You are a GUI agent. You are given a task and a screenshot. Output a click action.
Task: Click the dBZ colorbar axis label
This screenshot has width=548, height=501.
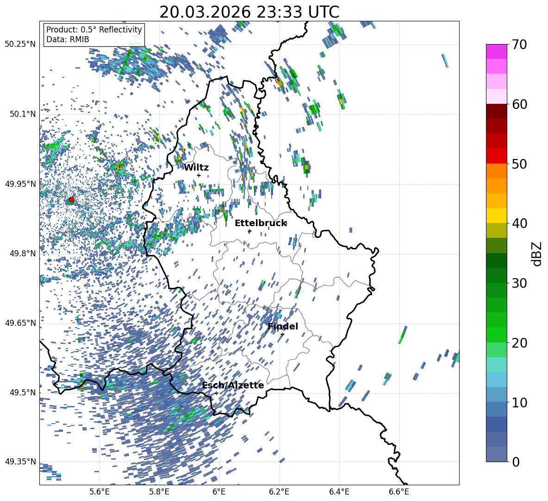pyautogui.click(x=536, y=254)
